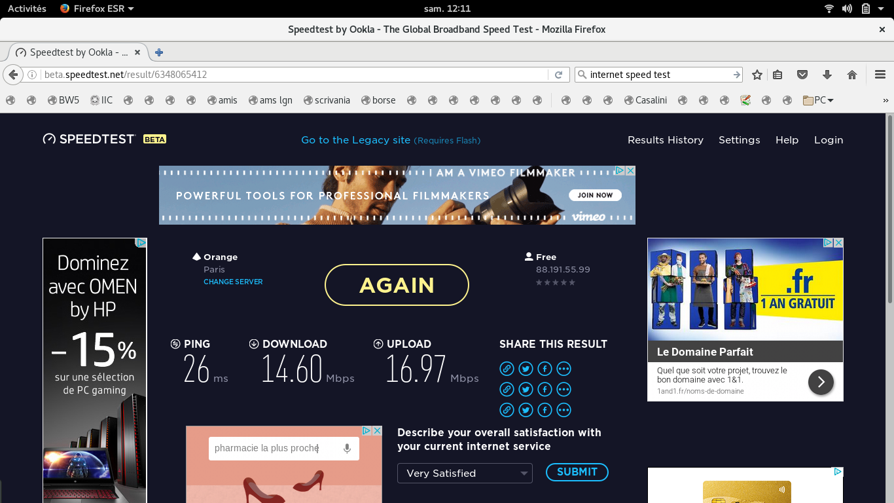The height and width of the screenshot is (503, 894).
Task: Rate the Free ISP with five stars
Action: coord(572,282)
